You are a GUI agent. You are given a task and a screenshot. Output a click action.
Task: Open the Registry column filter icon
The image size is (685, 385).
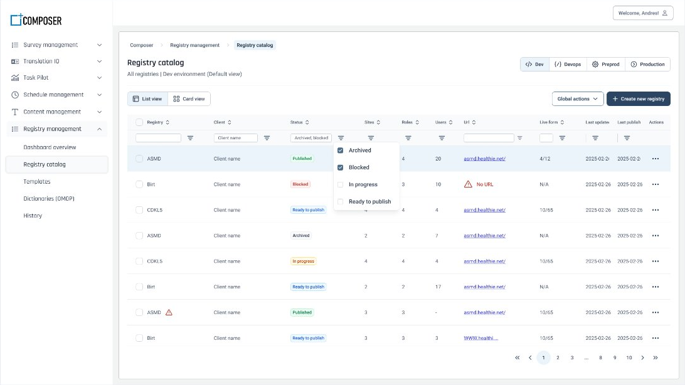click(x=190, y=138)
